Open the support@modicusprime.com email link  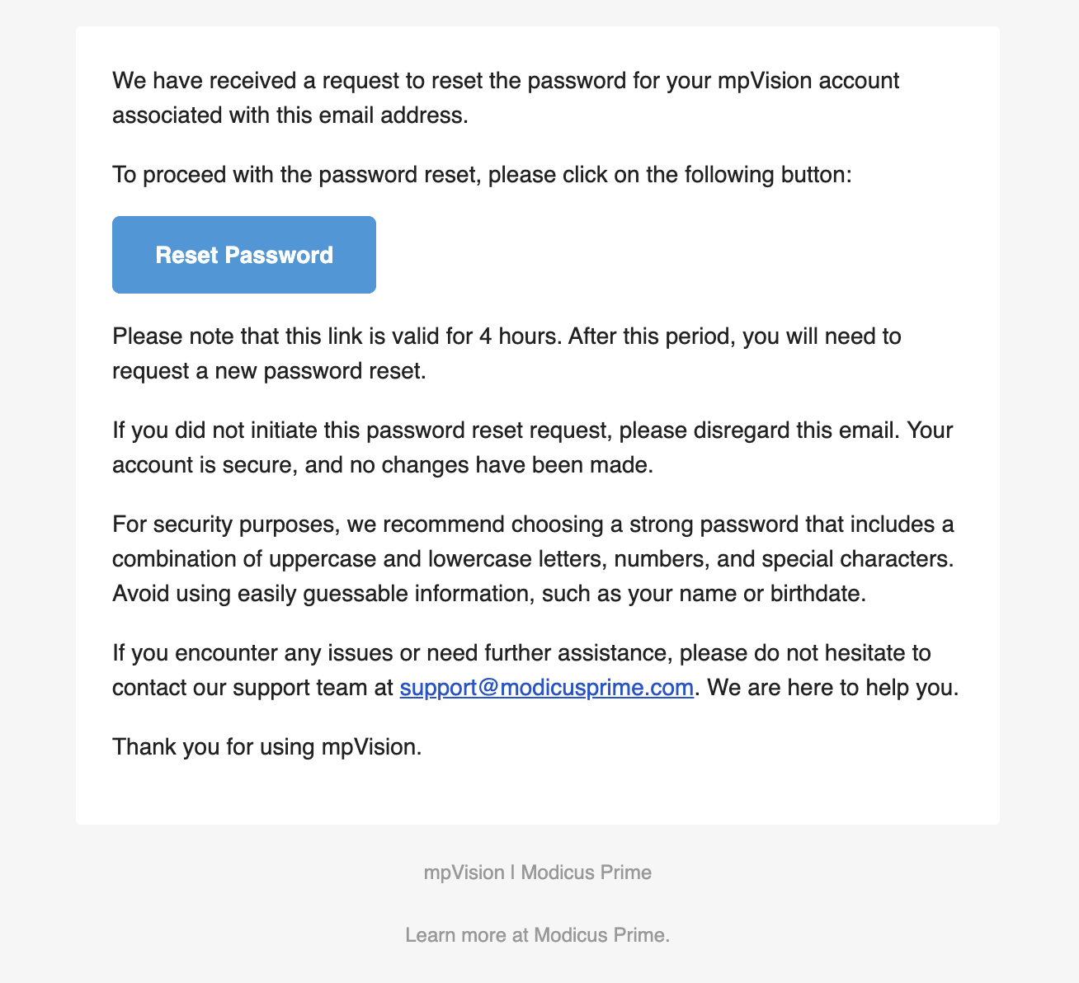click(546, 688)
